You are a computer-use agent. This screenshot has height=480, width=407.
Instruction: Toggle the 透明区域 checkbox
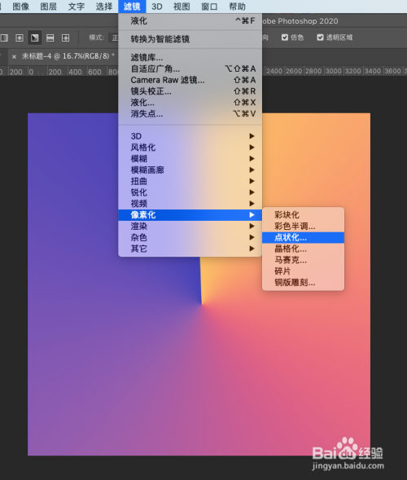(x=320, y=37)
